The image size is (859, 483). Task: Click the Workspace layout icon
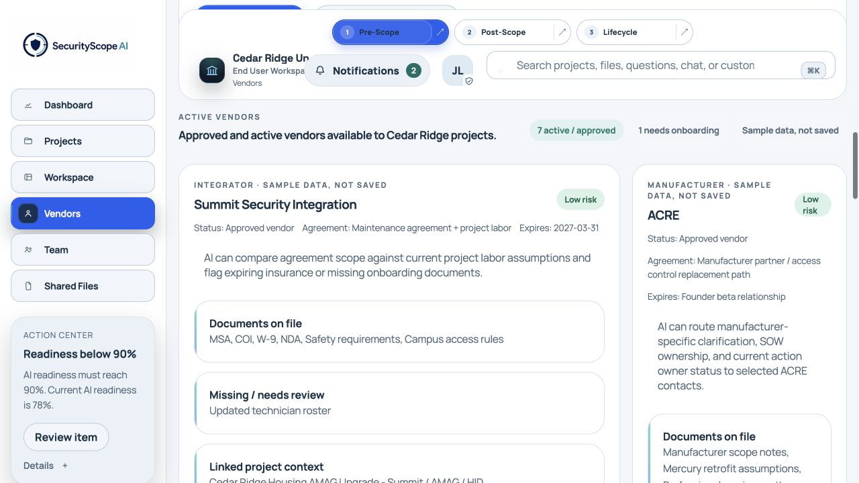pyautogui.click(x=28, y=178)
